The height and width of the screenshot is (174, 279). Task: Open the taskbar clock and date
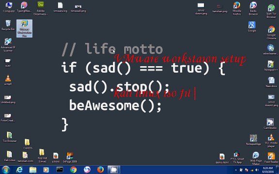[268, 170]
